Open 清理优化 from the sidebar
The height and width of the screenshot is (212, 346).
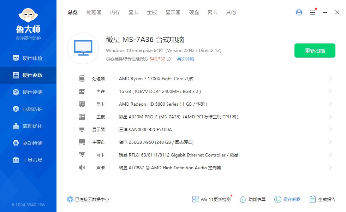28,126
